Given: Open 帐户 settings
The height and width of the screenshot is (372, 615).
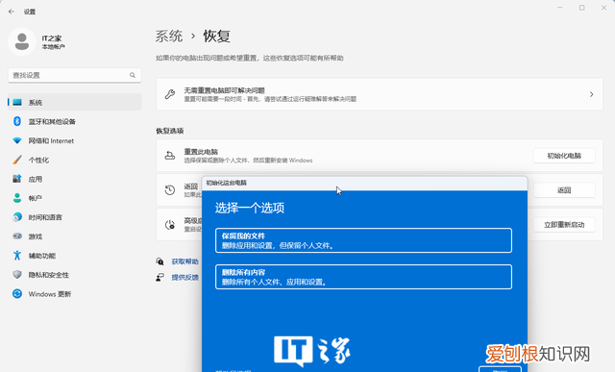Looking at the screenshot, I should click(75, 198).
